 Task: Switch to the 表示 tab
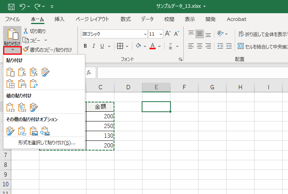(190, 19)
